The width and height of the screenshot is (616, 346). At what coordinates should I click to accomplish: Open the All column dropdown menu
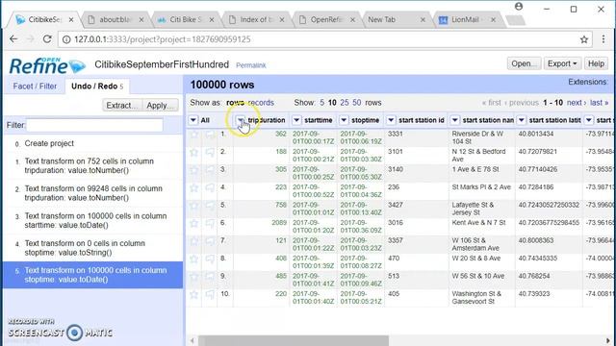coord(193,120)
